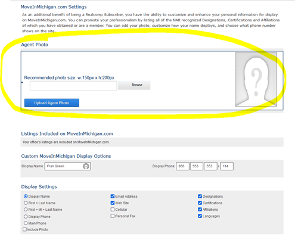Uncheck the Certifications checkbox
295x240 pixels.
point(200,203)
